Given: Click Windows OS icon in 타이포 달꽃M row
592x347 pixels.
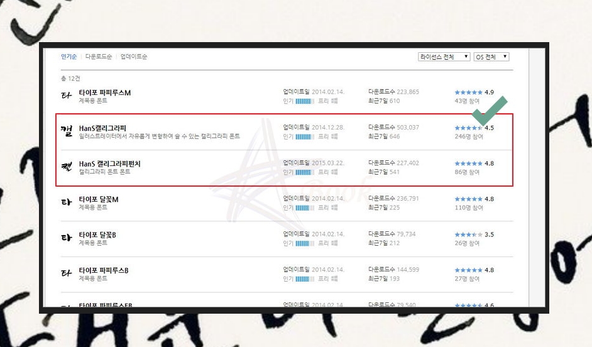Looking at the screenshot, I should 334,207.
